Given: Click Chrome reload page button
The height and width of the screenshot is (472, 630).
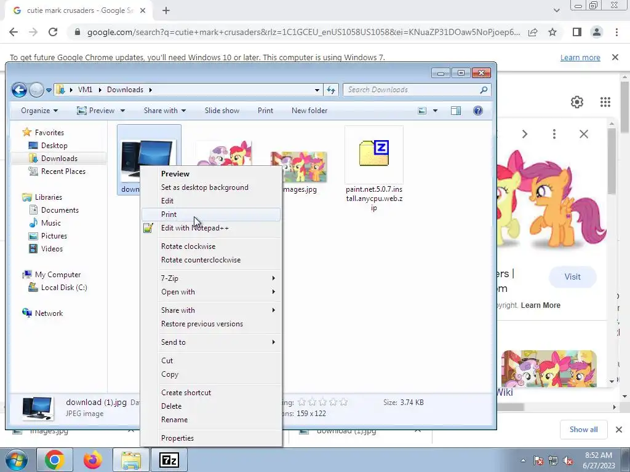Looking at the screenshot, I should tap(53, 32).
